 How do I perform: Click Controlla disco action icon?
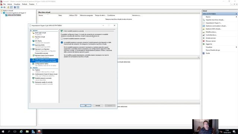point(204,35)
